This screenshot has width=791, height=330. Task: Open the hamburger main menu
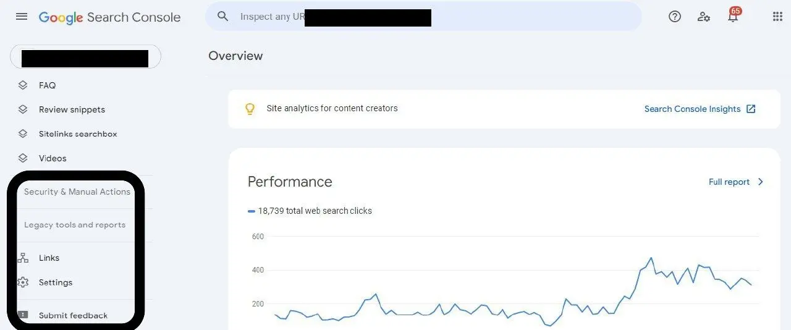pos(22,17)
